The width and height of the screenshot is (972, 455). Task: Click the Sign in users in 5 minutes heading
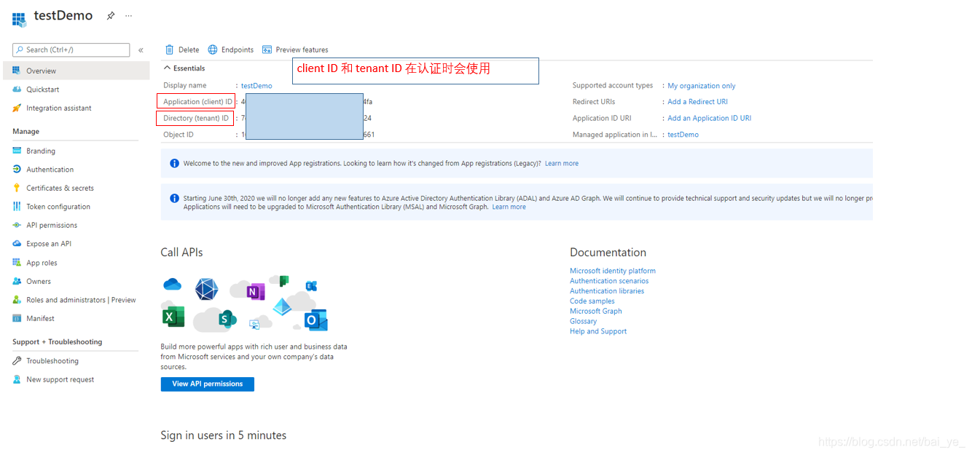click(x=224, y=435)
